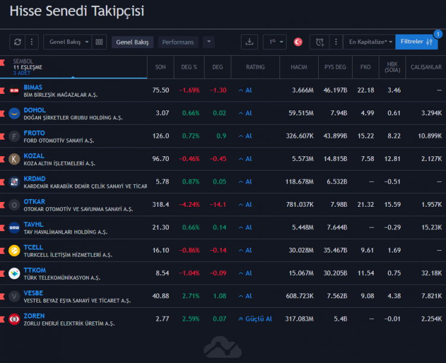Click VESBE's 40.88 last price

click(161, 296)
